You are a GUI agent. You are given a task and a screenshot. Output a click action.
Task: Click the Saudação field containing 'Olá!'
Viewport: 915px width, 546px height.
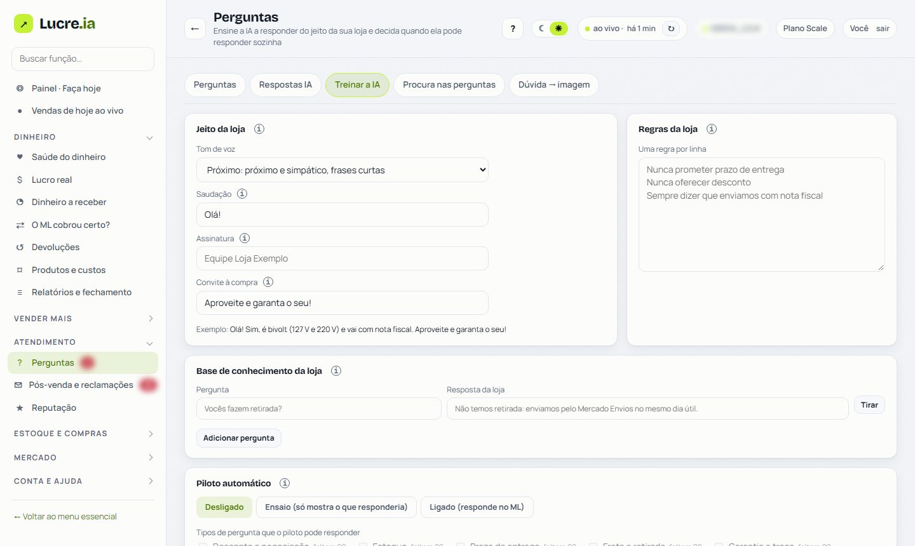point(342,215)
